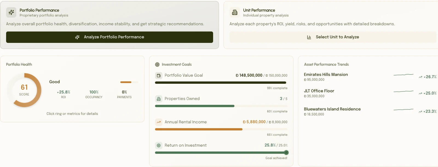Click the trend arrow icon beside +25.0%
438x167 pixels.
click(x=420, y=93)
